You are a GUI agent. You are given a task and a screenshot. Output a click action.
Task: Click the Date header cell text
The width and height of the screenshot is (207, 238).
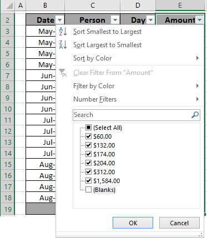(46, 20)
